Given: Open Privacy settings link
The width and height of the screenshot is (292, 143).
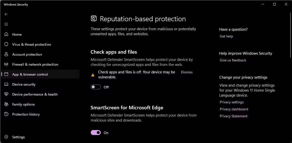Looking at the screenshot, I should click(x=232, y=102).
